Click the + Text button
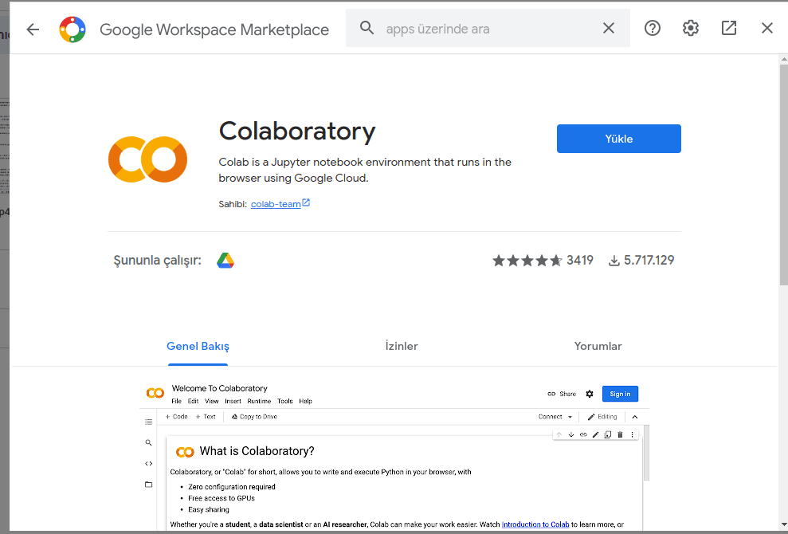The height and width of the screenshot is (534, 788). [x=206, y=417]
